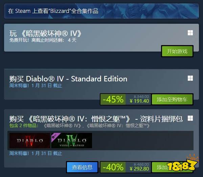Click the Windows icon in the play 暗黑破坏神 IV box
Screen dimensions: 203x177
(x=190, y=33)
